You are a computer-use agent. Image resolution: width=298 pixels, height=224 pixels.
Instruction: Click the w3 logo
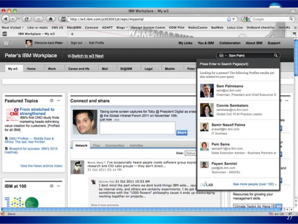click(9, 43)
